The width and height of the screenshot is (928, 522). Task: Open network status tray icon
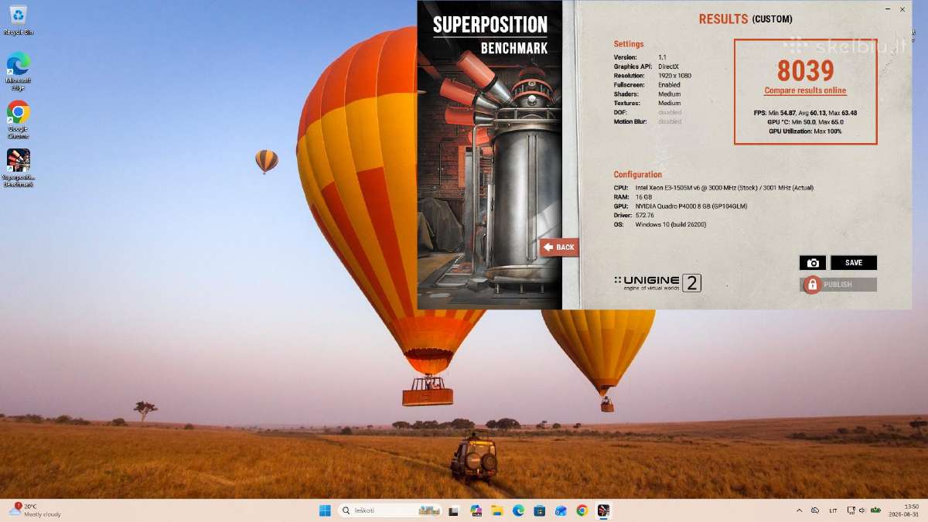[851, 510]
